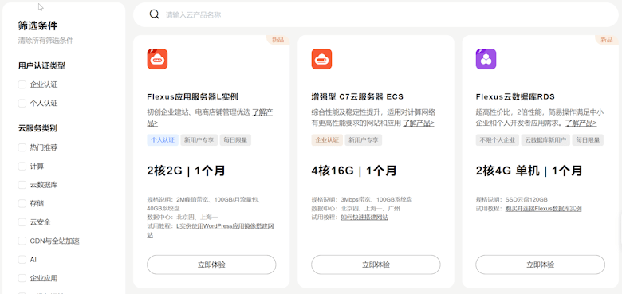Focus the 请输入云产品名称 search field
This screenshot has width=622, height=294.
[x=376, y=14]
